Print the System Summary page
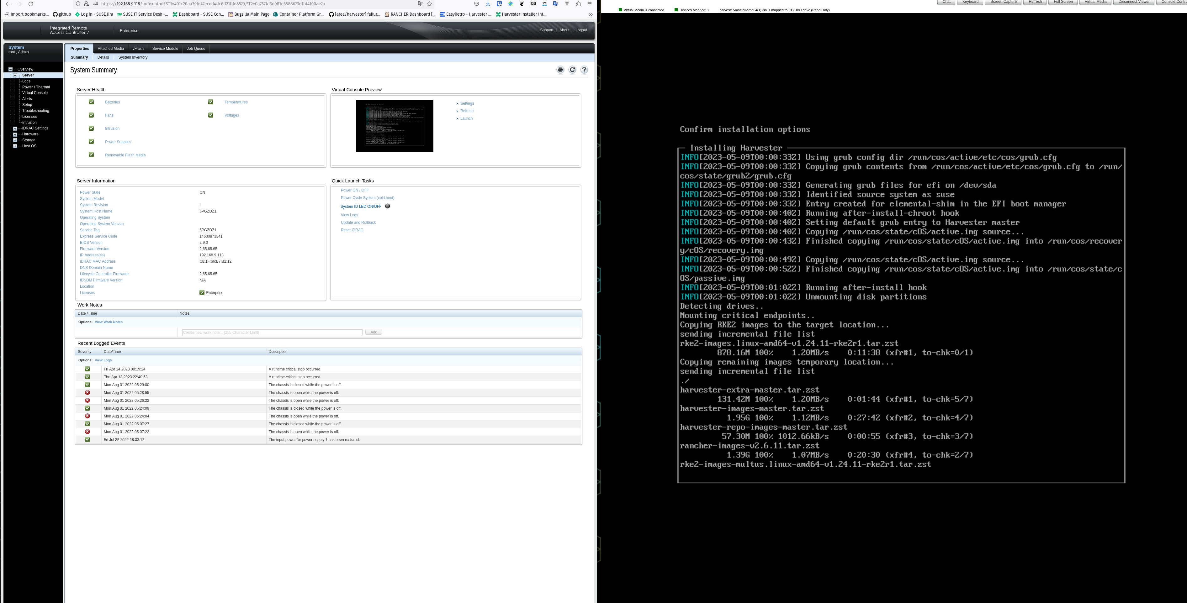This screenshot has height=603, width=1187. point(560,70)
